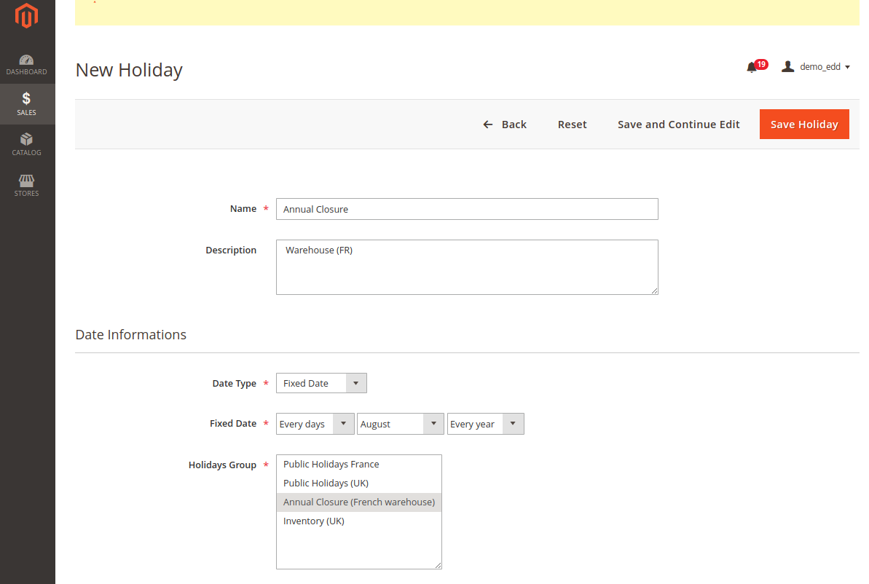
Task: Go to SALES in the sidebar
Action: [x=27, y=104]
